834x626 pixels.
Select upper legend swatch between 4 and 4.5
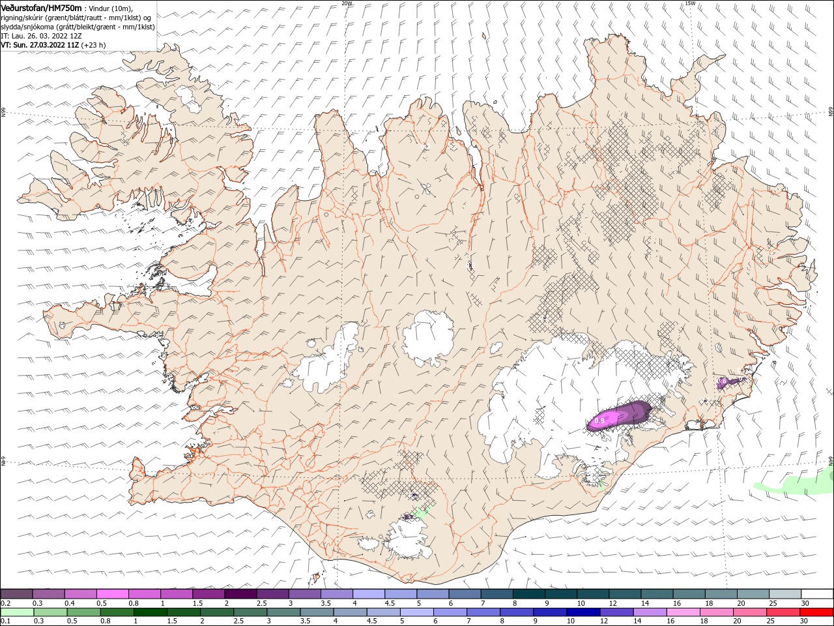coord(369,594)
